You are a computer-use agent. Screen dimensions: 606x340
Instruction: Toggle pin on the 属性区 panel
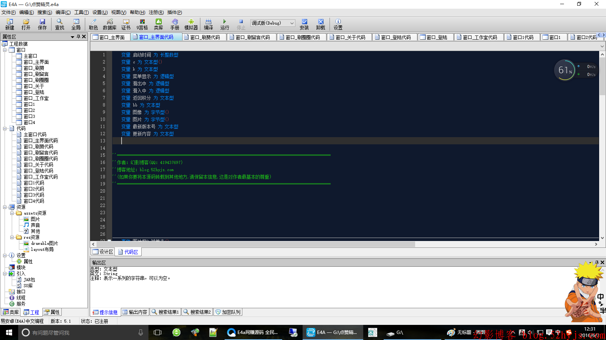pos(78,37)
